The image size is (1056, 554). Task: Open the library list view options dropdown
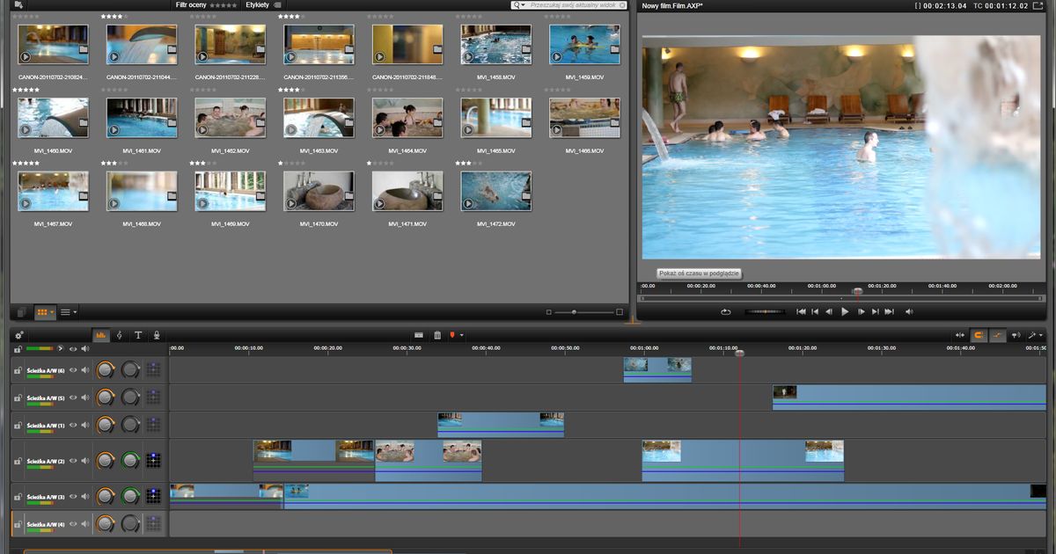point(70,311)
